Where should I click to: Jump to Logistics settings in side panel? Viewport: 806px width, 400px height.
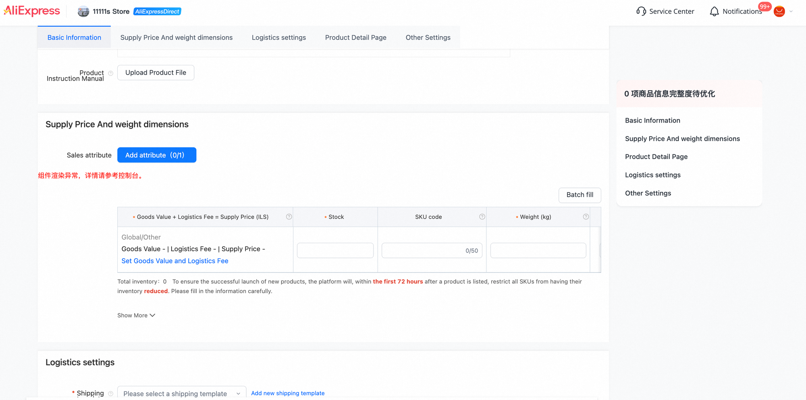652,175
